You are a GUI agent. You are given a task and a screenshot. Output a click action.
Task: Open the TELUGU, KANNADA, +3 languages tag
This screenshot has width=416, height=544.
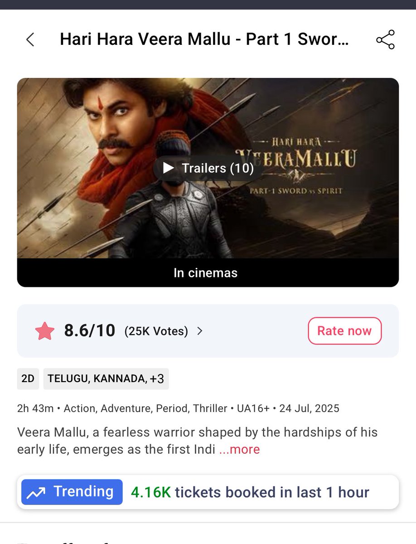coord(106,379)
